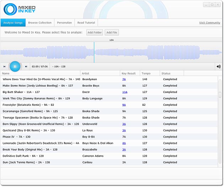Select 'Sun (Jack Tennis Remix)' row
This screenshot has width=224, height=187.
tap(109, 162)
